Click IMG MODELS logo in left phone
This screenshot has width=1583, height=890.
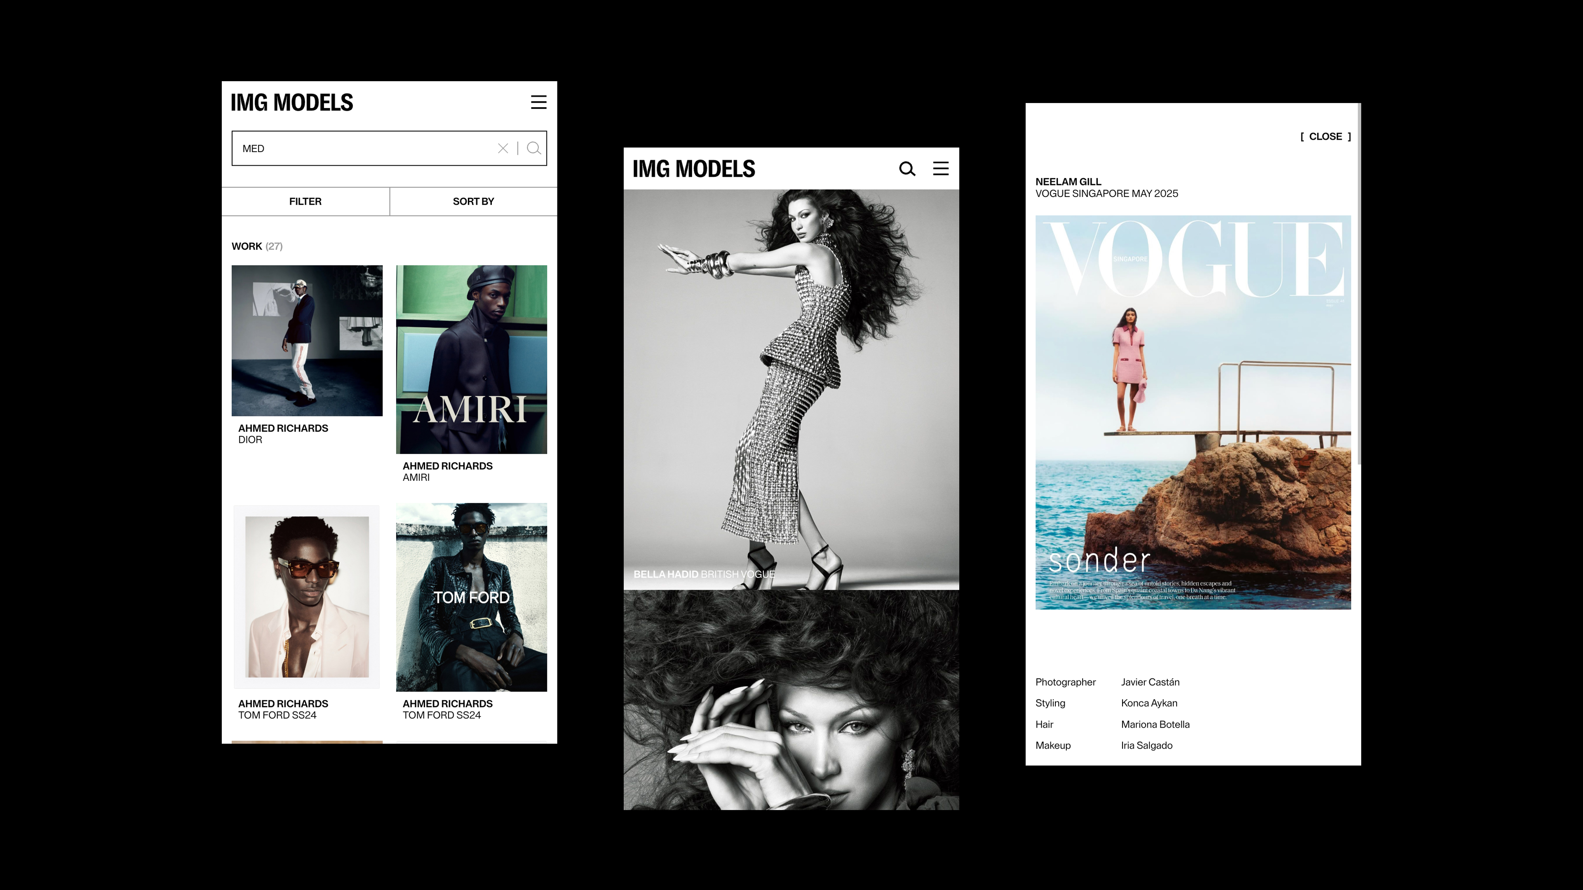tap(292, 103)
